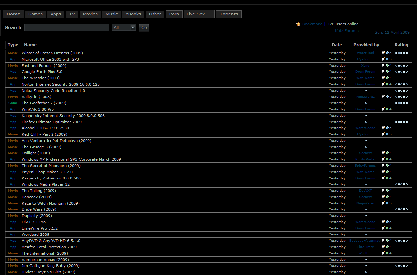
Task: Open the Movies tab
Action: 90,14
